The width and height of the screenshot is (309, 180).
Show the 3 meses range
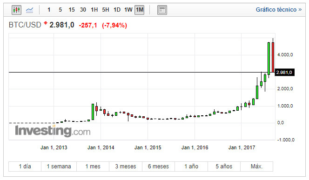pos(126,167)
